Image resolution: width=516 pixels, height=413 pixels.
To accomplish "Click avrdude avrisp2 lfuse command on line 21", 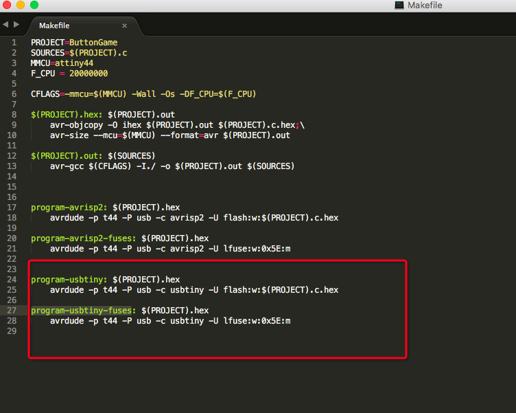I will tap(170, 249).
